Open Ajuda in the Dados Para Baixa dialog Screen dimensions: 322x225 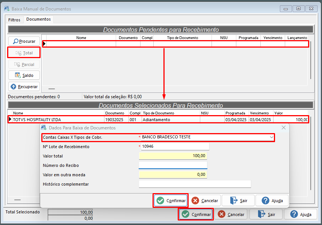(x=272, y=200)
